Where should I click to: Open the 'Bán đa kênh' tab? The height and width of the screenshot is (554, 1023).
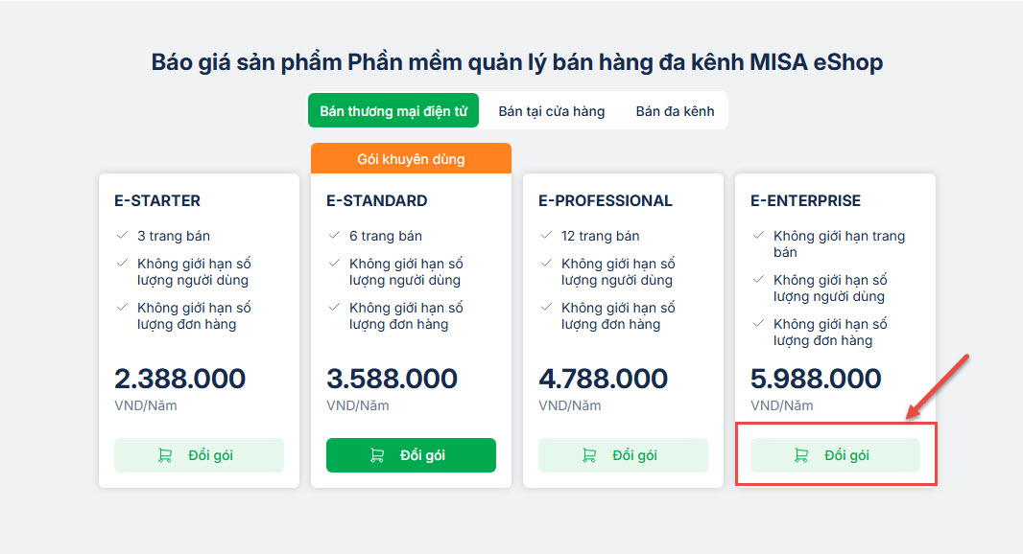675,111
